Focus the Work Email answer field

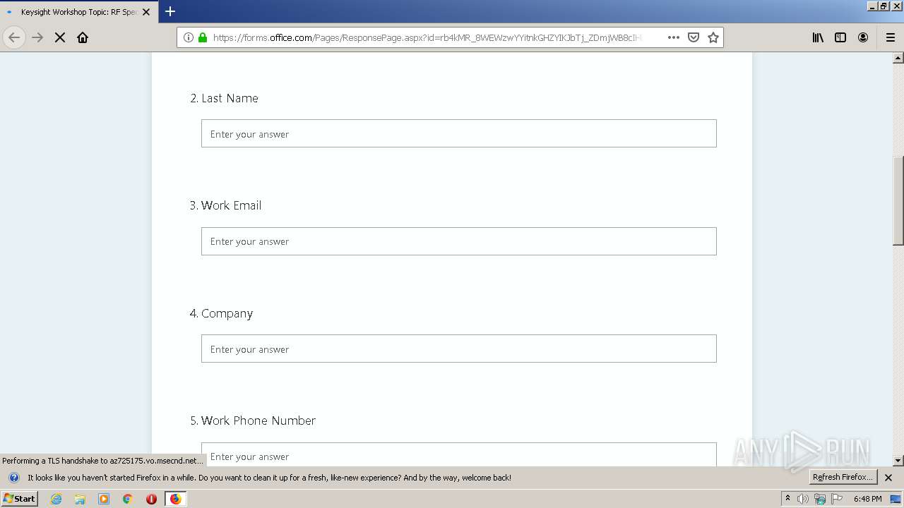459,241
